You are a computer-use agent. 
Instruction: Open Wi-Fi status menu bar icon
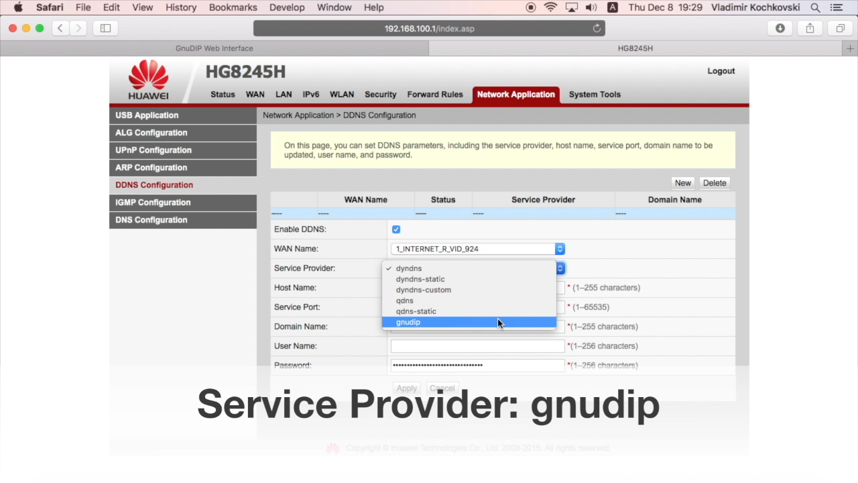pos(550,7)
